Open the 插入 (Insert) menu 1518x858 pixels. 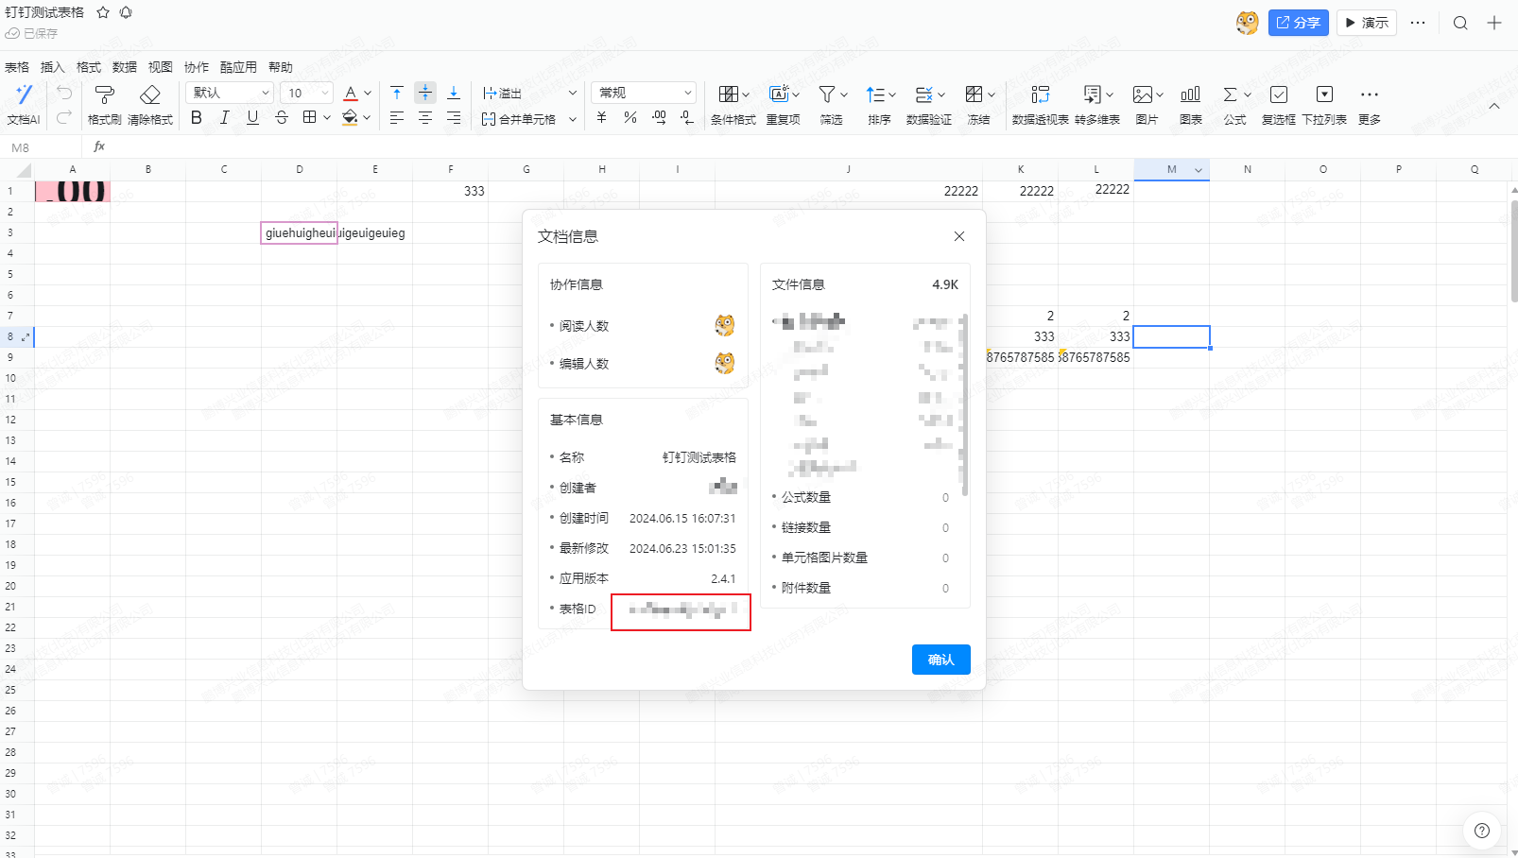53,67
